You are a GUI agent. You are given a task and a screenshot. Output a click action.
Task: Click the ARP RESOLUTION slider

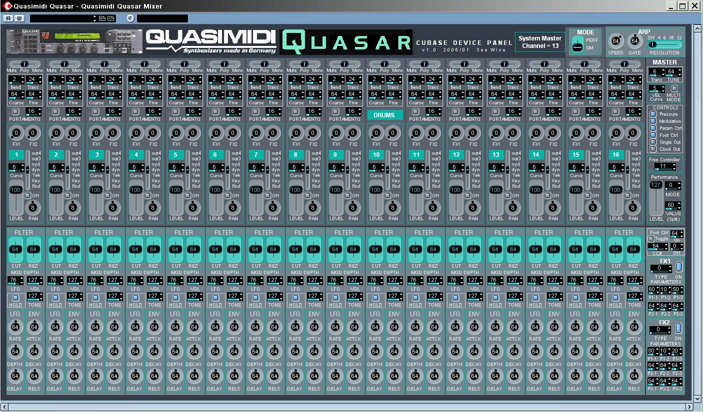coord(664,44)
